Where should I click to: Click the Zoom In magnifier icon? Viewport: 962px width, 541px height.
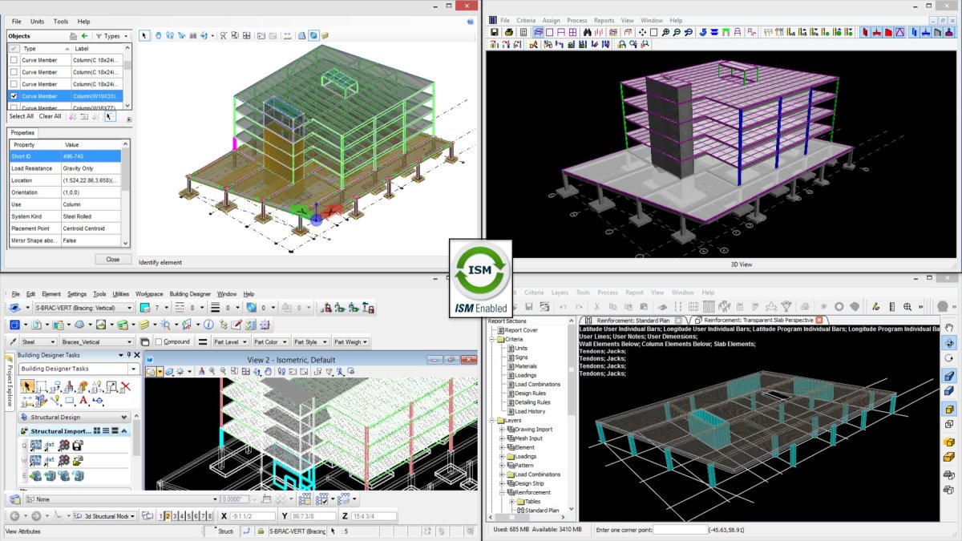[x=666, y=32]
